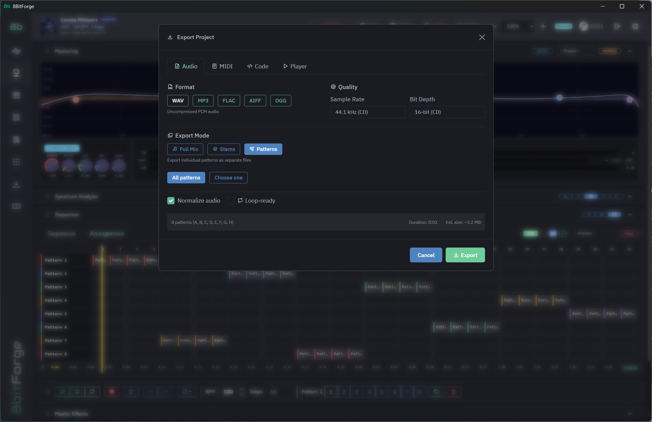Click the dotted pad grid sidebar icon
Image resolution: width=652 pixels, height=422 pixels.
tap(16, 162)
